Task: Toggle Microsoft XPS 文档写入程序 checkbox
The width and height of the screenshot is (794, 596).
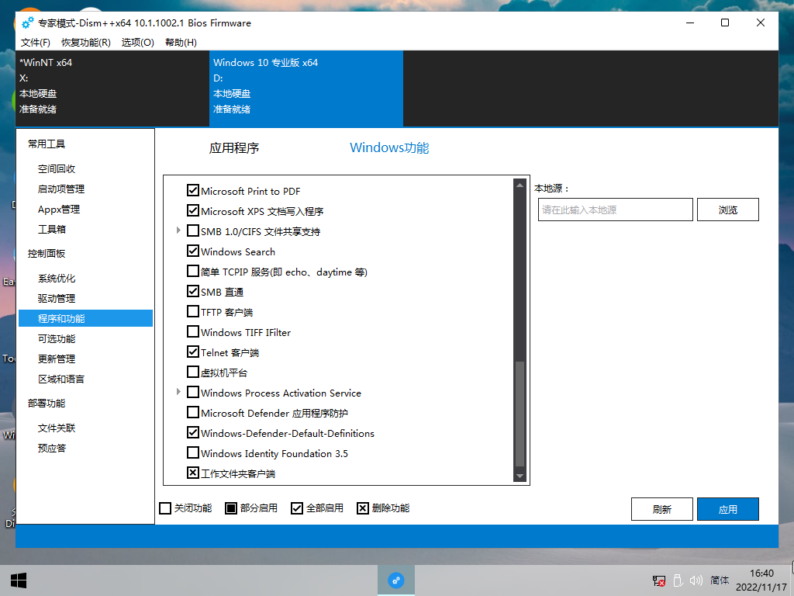Action: pyautogui.click(x=192, y=211)
